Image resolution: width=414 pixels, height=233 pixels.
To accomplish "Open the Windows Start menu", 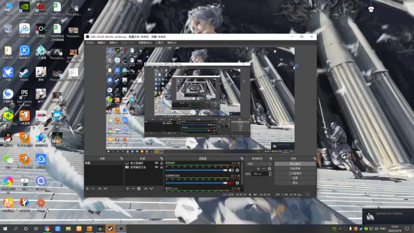I will 5,228.
